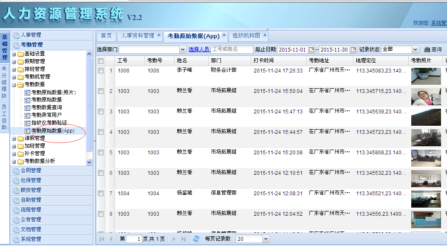The height and width of the screenshot is (246, 447).
Task: Close the 组织机构图 tab
Action: click(265, 35)
